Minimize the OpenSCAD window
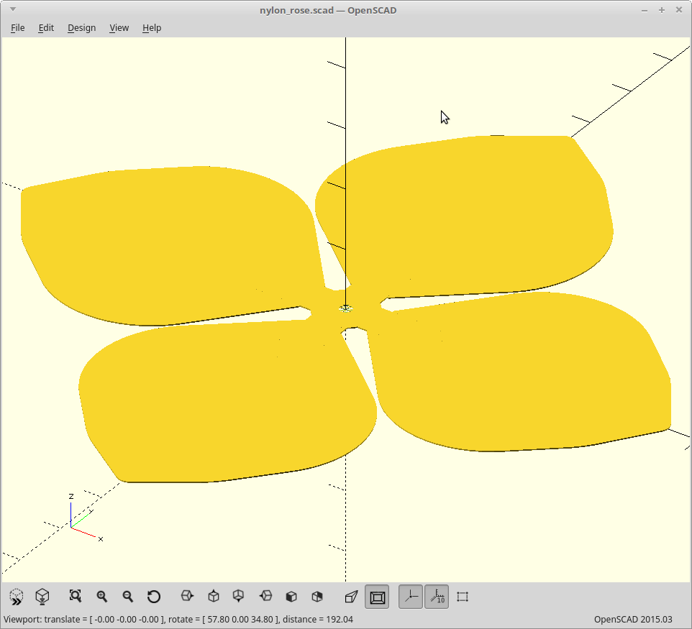This screenshot has width=692, height=629. point(645,10)
